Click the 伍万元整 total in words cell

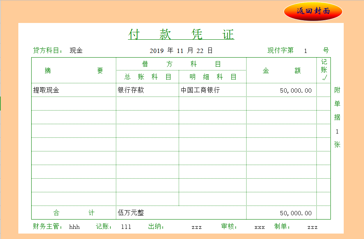coord(131,213)
